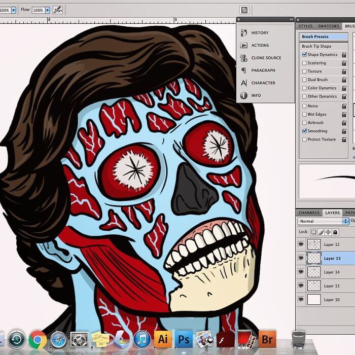355x355 pixels.
Task: Click the lock all icon in Layers
Action: (336, 232)
